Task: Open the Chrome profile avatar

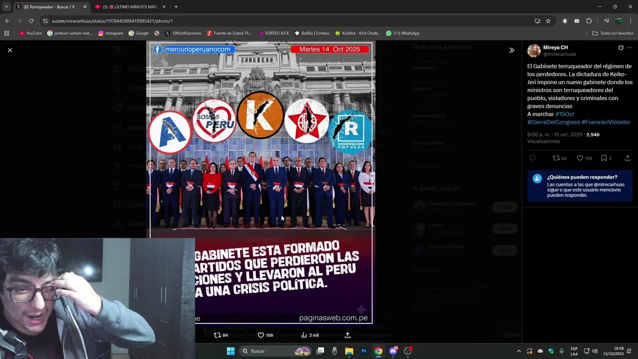Action: (x=619, y=21)
